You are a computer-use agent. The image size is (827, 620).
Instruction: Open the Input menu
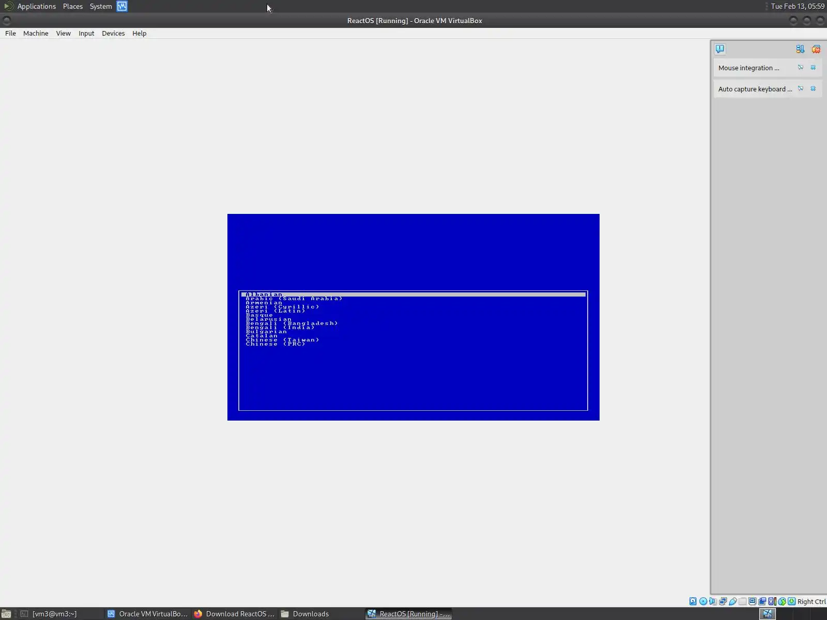pos(86,33)
